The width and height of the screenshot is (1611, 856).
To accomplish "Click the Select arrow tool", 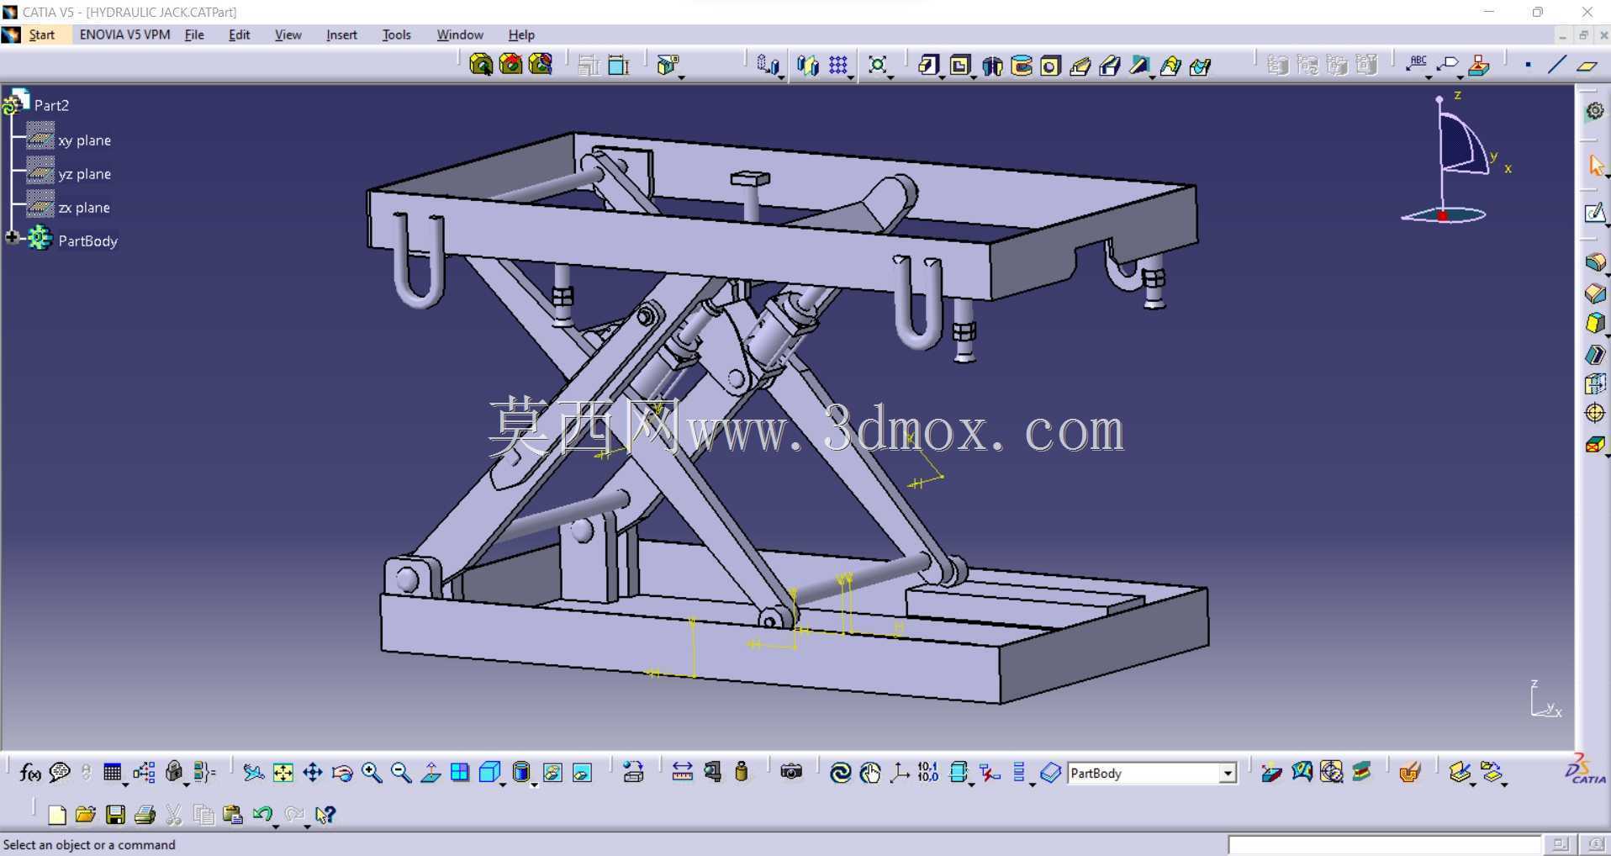I will coord(1595,165).
